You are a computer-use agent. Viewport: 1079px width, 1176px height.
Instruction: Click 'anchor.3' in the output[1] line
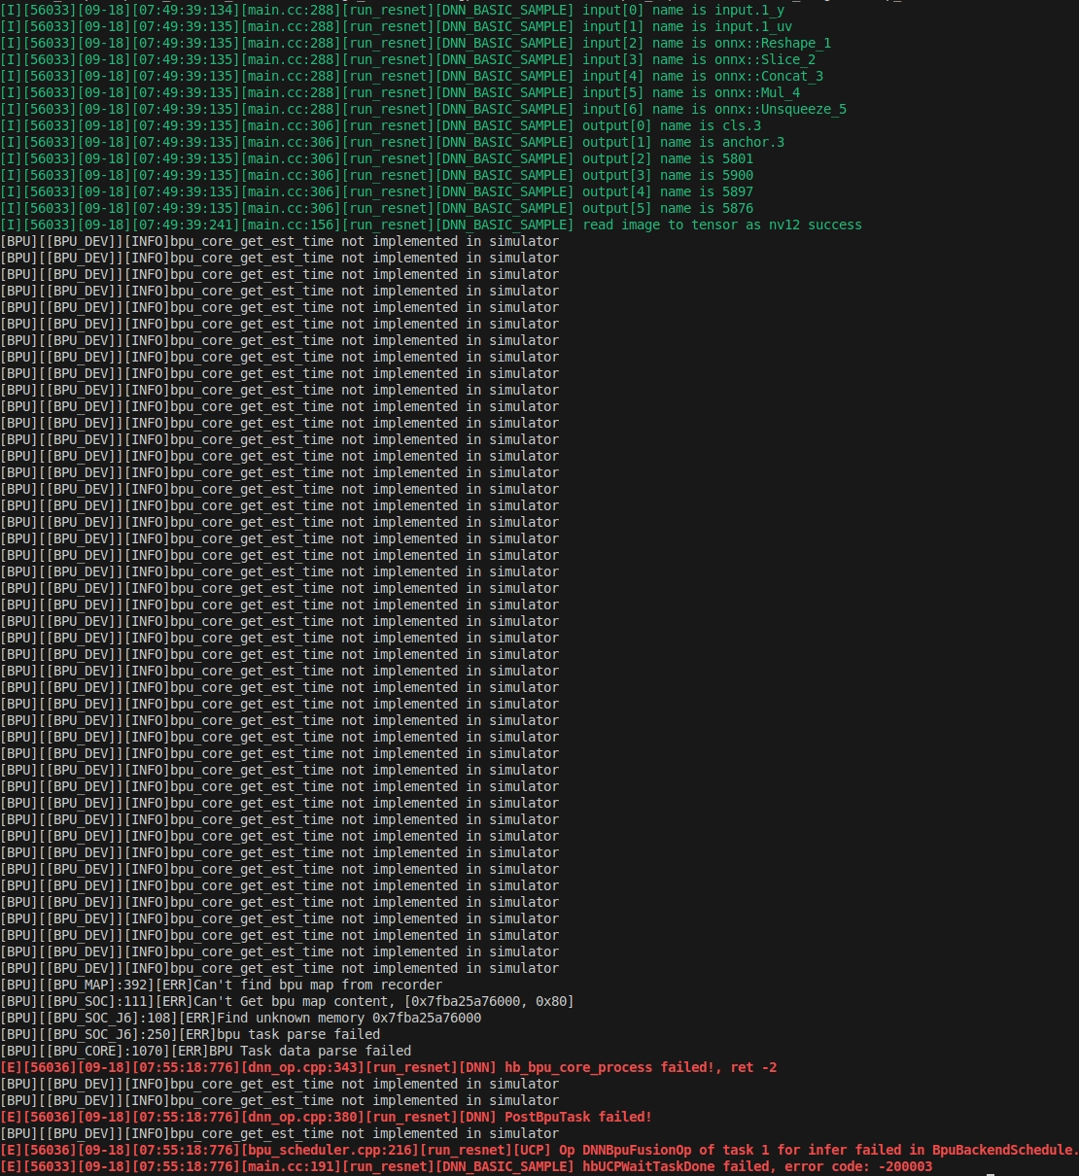tap(753, 142)
